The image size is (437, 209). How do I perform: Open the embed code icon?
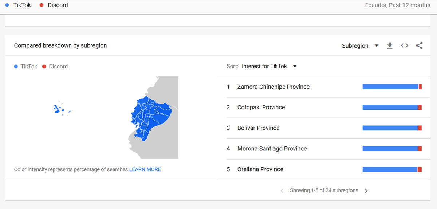[405, 45]
